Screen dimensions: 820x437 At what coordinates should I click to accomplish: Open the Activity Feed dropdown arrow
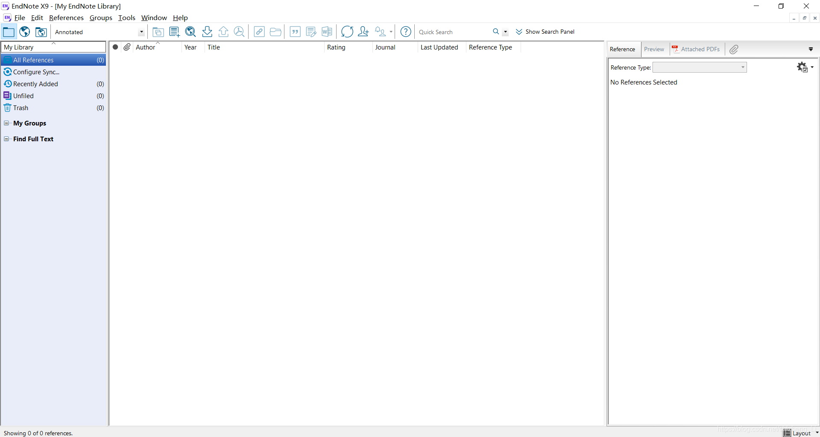coord(391,32)
